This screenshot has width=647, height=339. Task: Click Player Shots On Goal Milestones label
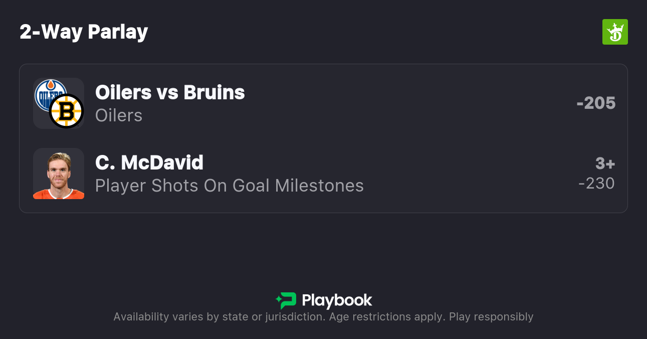pyautogui.click(x=230, y=186)
